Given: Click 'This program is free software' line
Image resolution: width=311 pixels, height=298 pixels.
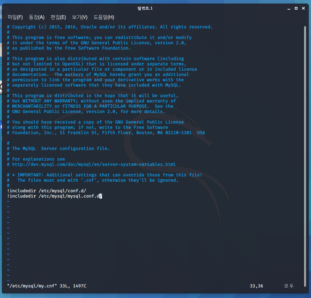Looking at the screenshot, I should pos(99,38).
